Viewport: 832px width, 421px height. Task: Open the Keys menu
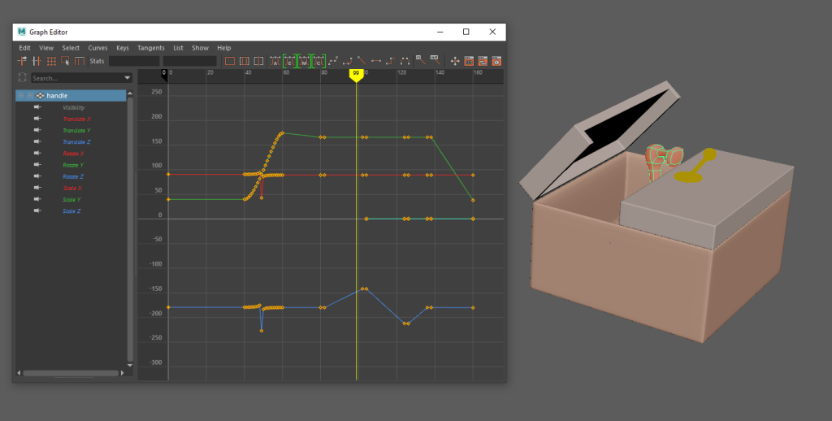[123, 48]
